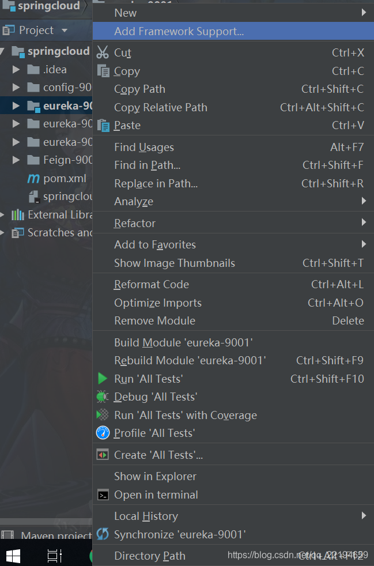Click the External Libraries bars icon
Screen dimensions: 374x566
tap(18, 215)
